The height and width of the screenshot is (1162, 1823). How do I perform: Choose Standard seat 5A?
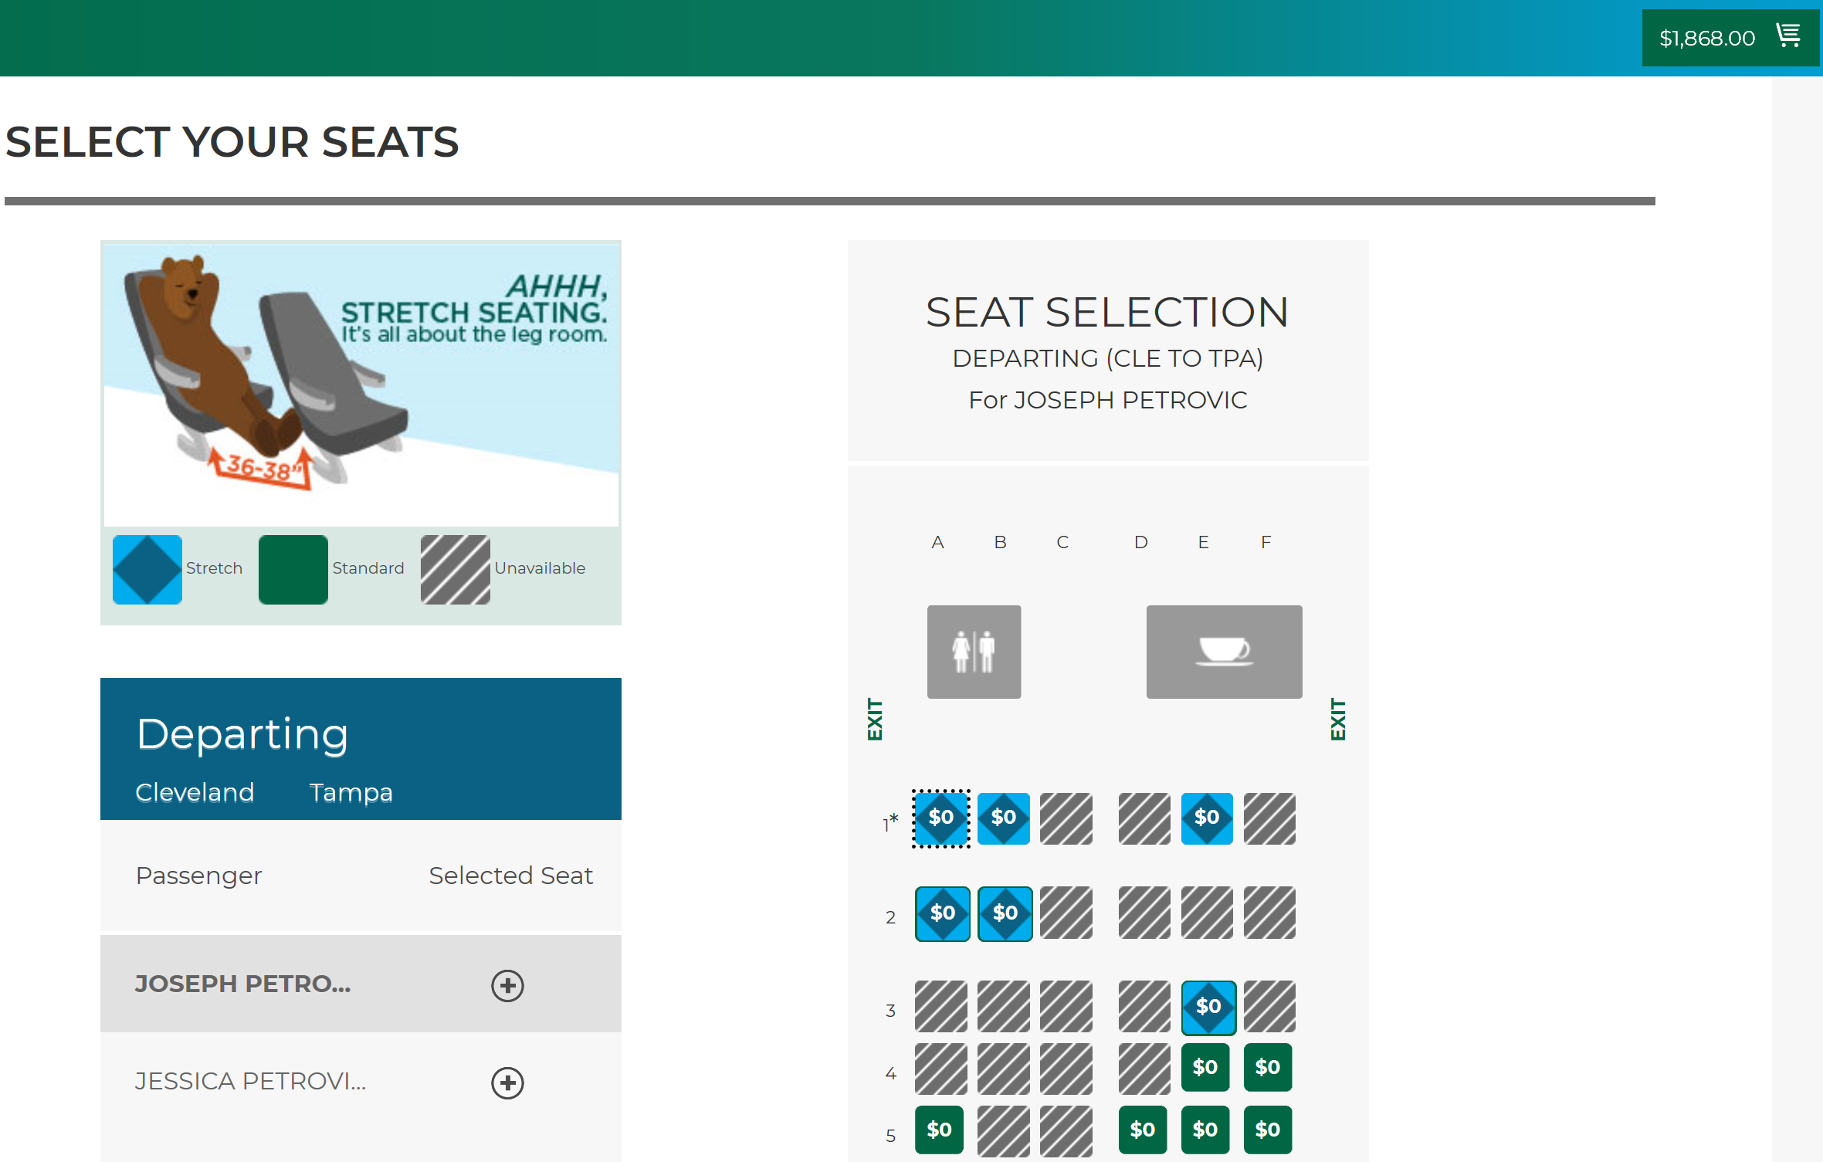pos(939,1130)
